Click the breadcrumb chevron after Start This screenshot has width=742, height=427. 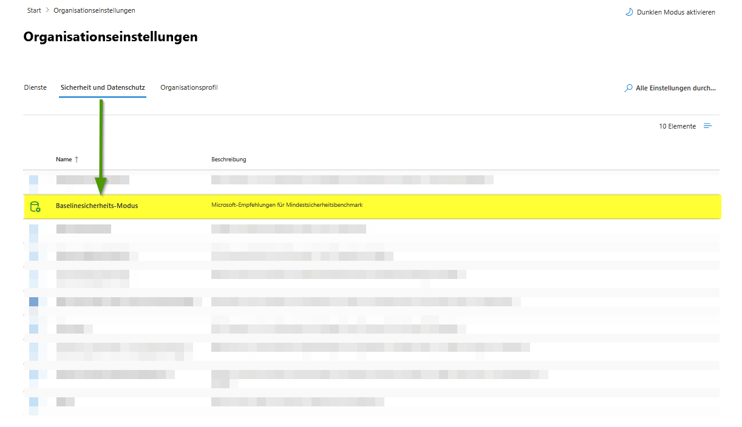click(47, 10)
